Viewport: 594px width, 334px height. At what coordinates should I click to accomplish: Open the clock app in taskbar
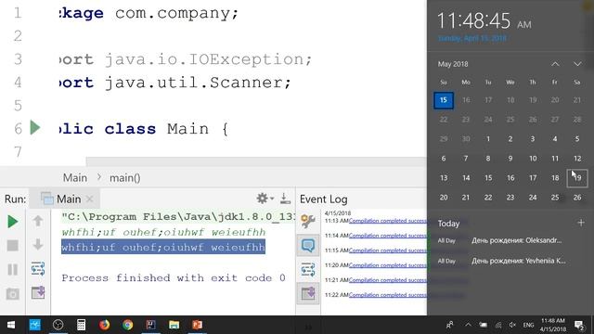58,325
